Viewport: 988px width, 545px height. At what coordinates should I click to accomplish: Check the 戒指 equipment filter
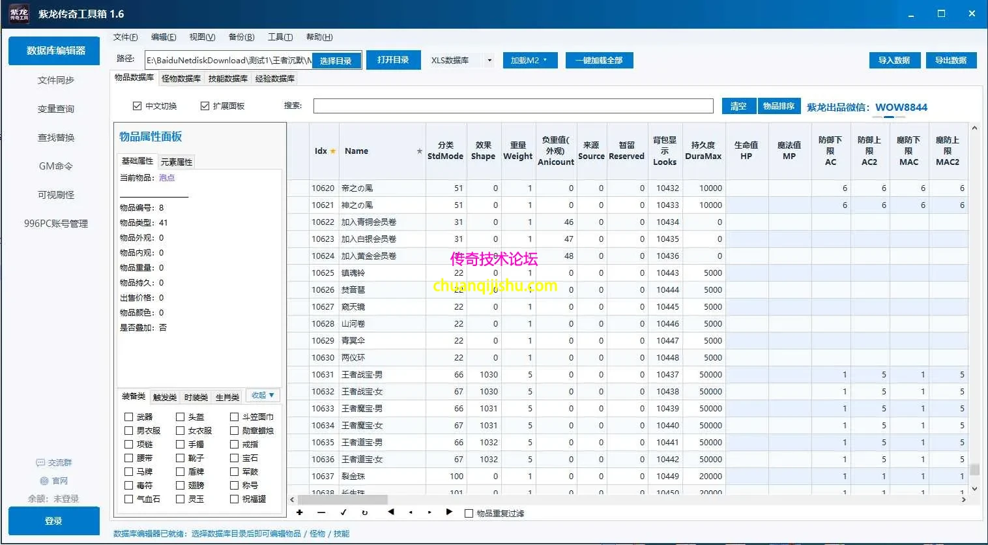click(x=235, y=444)
